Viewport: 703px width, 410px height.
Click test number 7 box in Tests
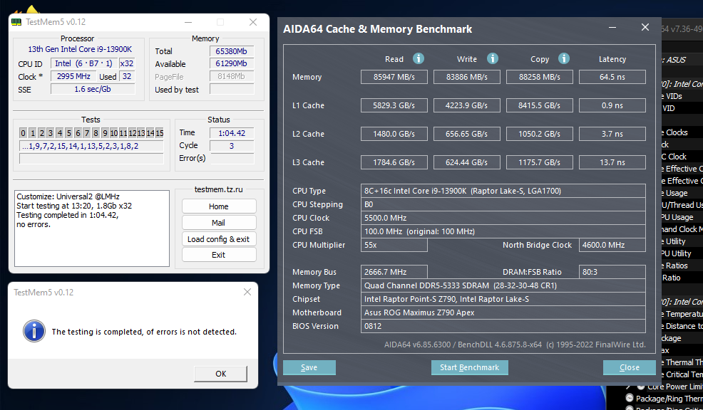click(86, 133)
